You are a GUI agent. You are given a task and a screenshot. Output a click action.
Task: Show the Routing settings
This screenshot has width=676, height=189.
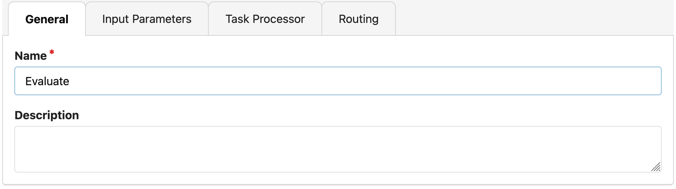click(358, 19)
